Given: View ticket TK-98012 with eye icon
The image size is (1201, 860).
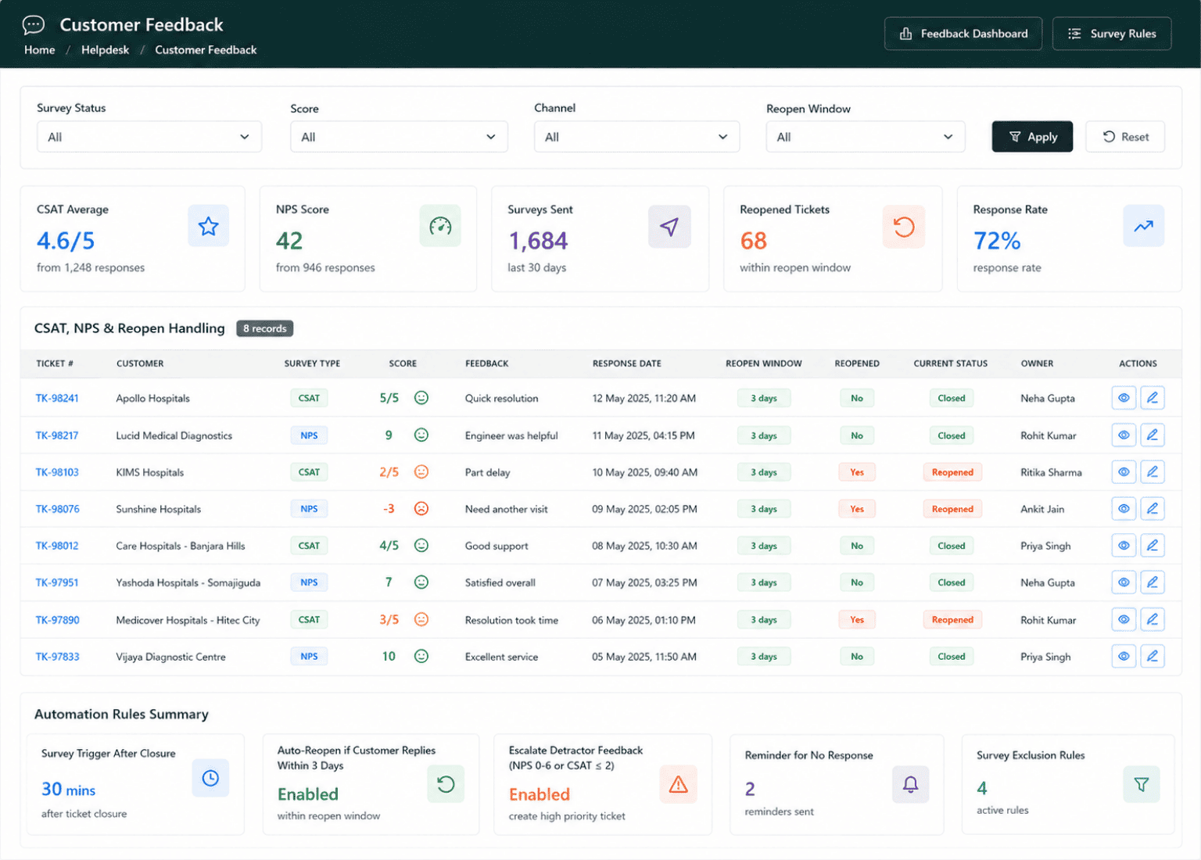Looking at the screenshot, I should [1124, 546].
